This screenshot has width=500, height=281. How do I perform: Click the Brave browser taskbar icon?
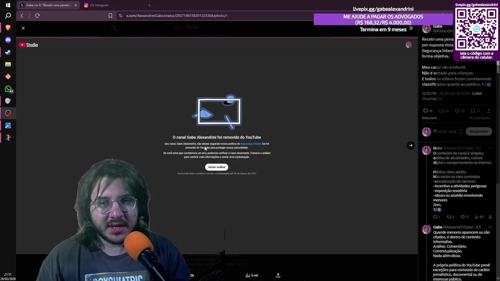click(8, 28)
